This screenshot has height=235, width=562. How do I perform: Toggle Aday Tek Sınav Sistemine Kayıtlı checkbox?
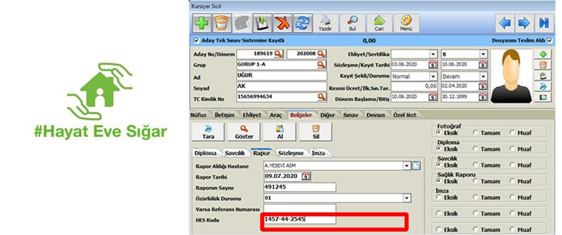[196, 40]
